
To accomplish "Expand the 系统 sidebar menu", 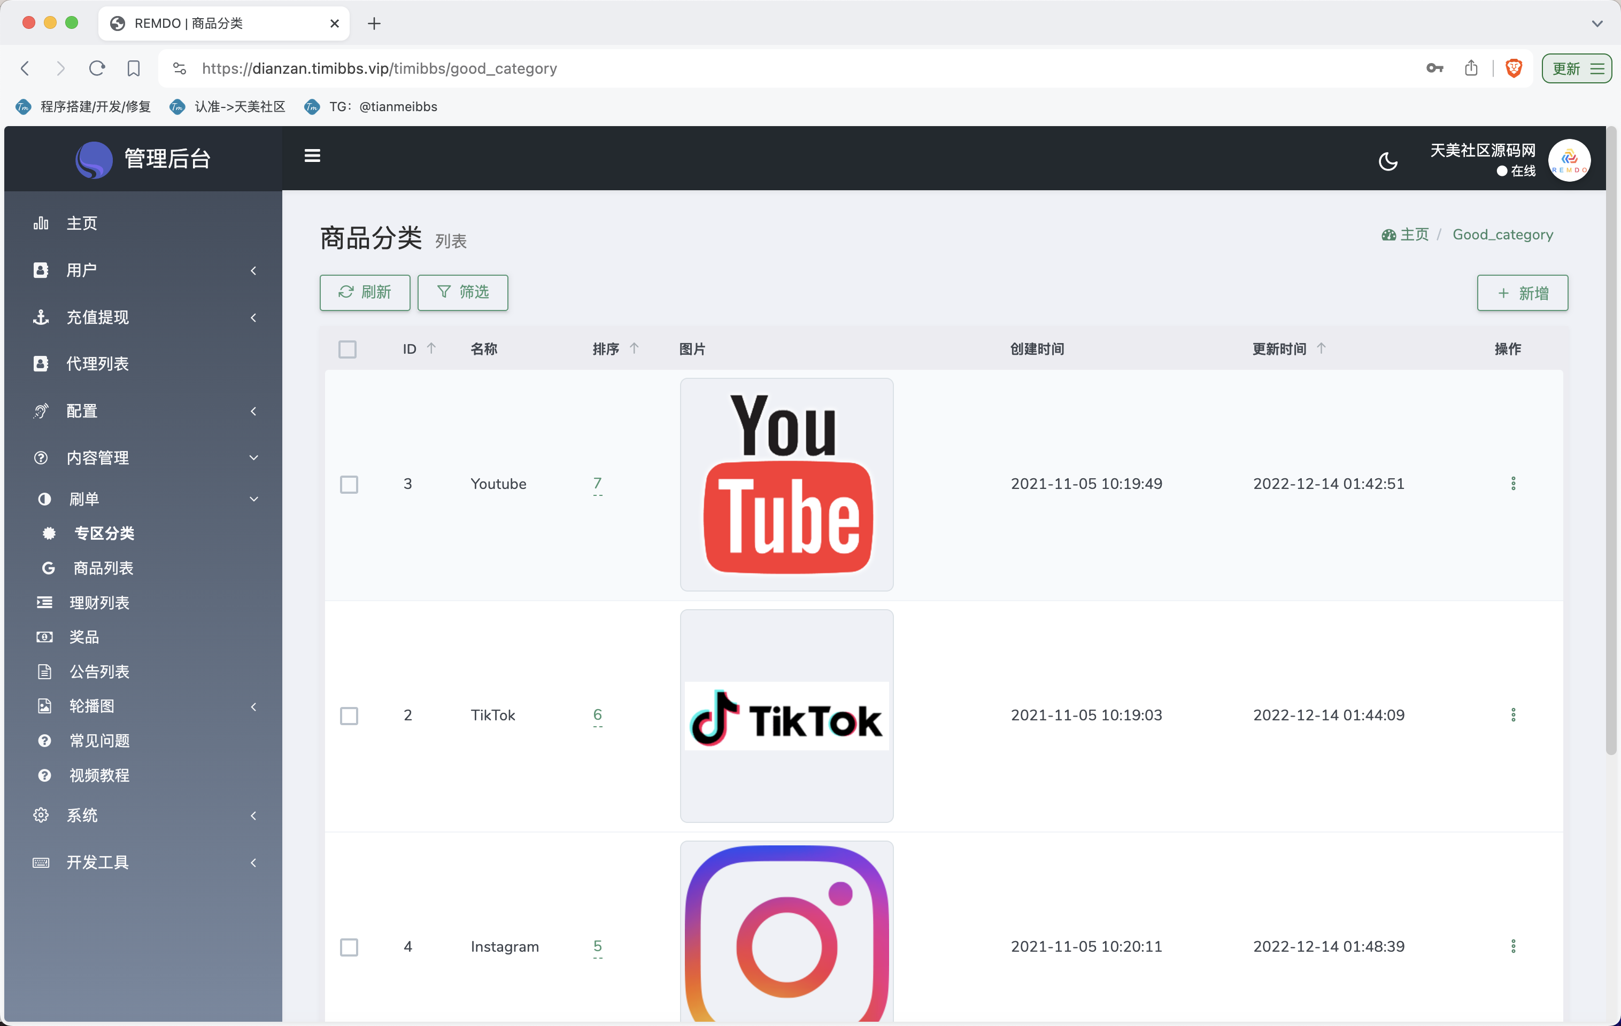I will 143,815.
